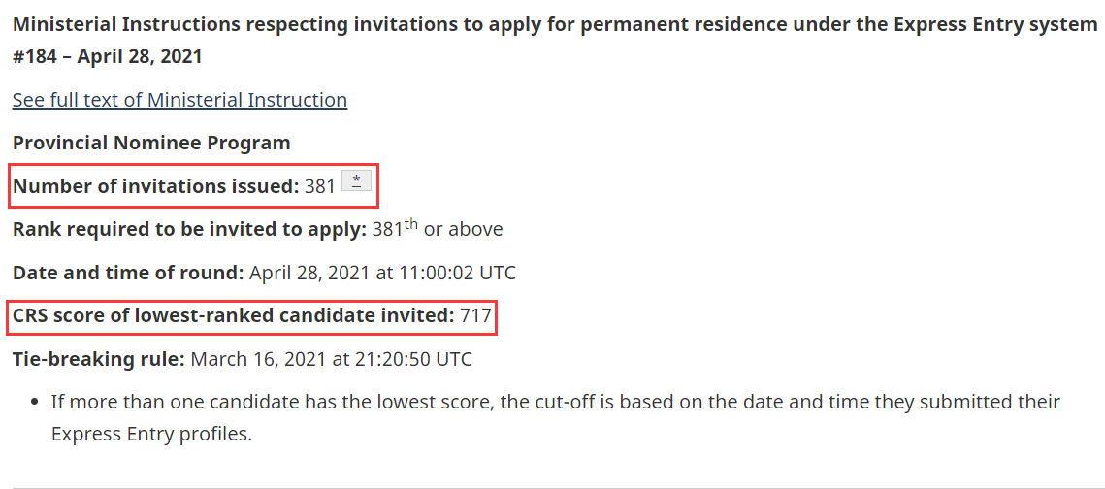
Task: Click the horizontal divider line at the bottom
Action: [552, 487]
